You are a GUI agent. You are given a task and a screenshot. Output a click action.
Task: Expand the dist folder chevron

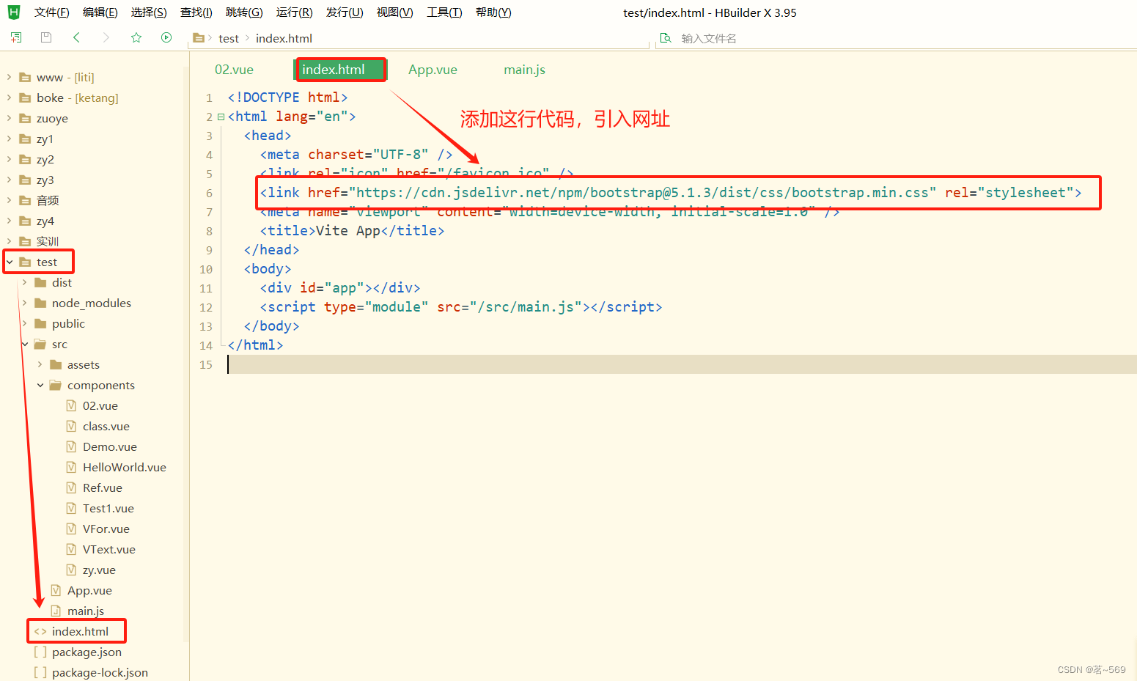coord(25,282)
